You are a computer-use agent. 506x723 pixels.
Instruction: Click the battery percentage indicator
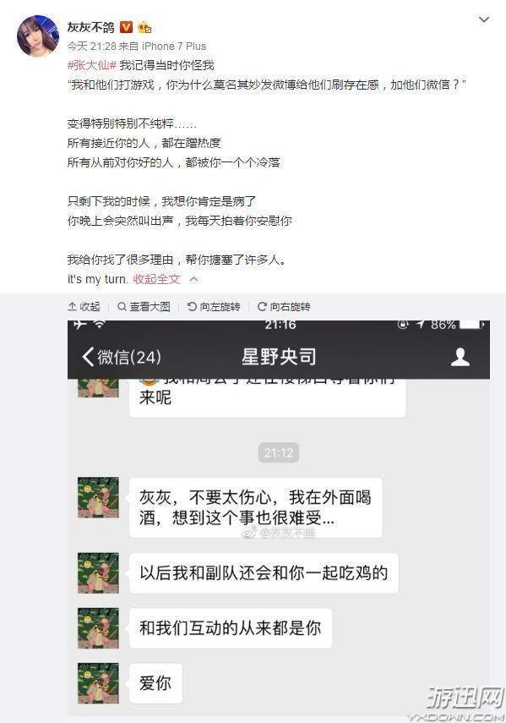click(x=443, y=325)
